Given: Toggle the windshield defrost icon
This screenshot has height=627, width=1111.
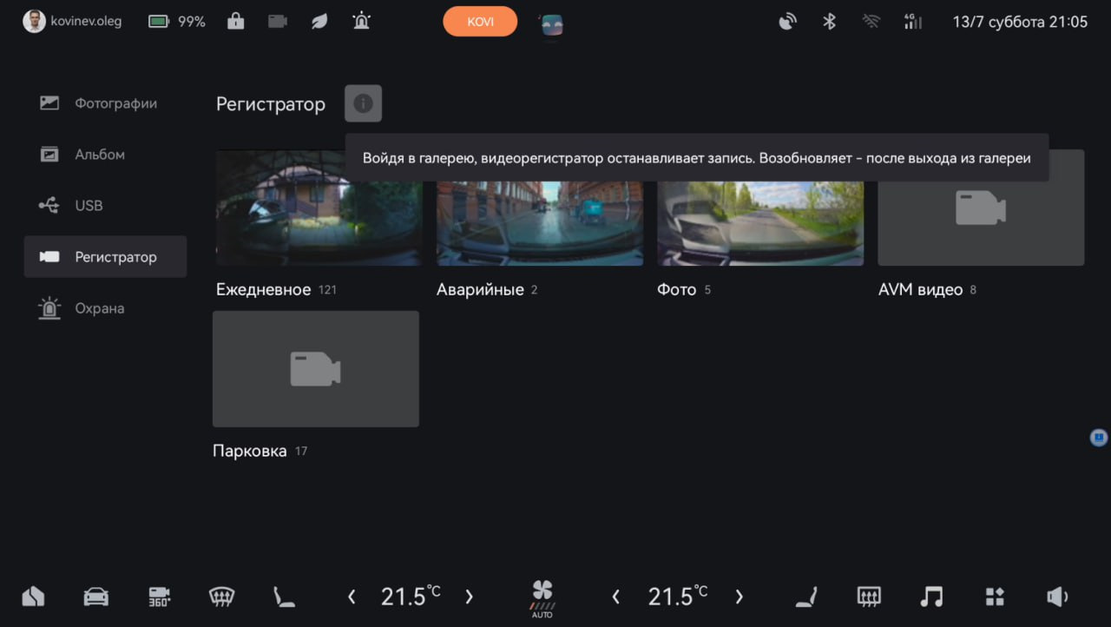Looking at the screenshot, I should click(222, 597).
